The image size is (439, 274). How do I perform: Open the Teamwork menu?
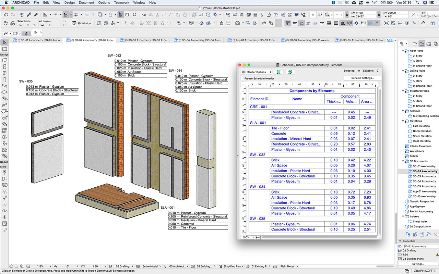(x=121, y=2)
